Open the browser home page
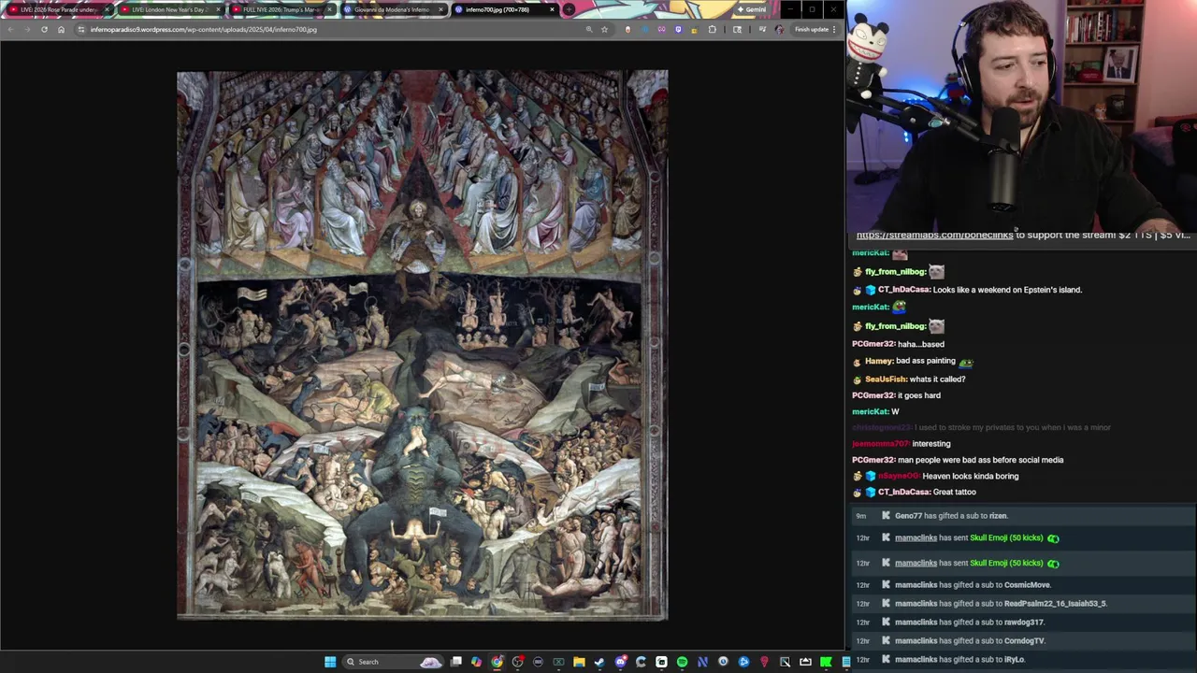1197x673 pixels. click(61, 29)
